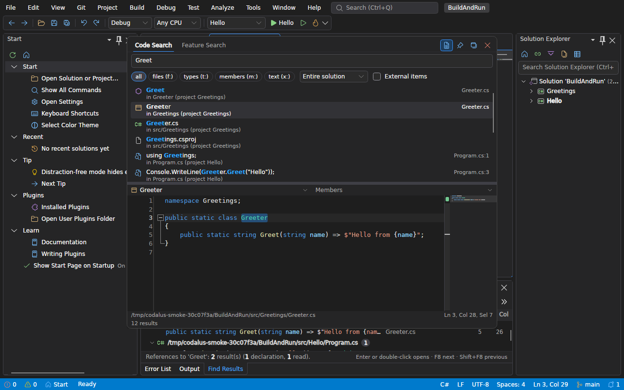Toggle the preview pane button in Code Search
624x390 pixels.
point(447,45)
